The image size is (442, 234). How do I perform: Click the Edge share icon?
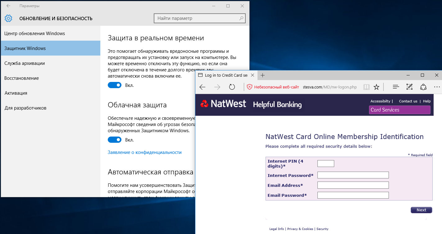423,87
